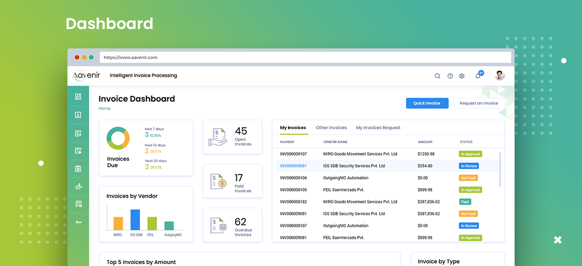This screenshot has height=266, width=582.
Task: Click the Aavenir logo
Action: 85,75
